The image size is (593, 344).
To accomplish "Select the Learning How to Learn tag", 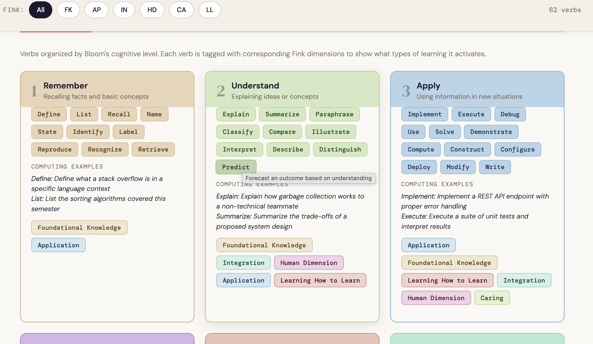I will 320,280.
